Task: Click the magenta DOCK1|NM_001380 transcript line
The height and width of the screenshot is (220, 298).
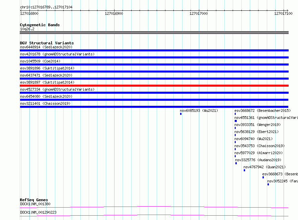Action: 154,207
